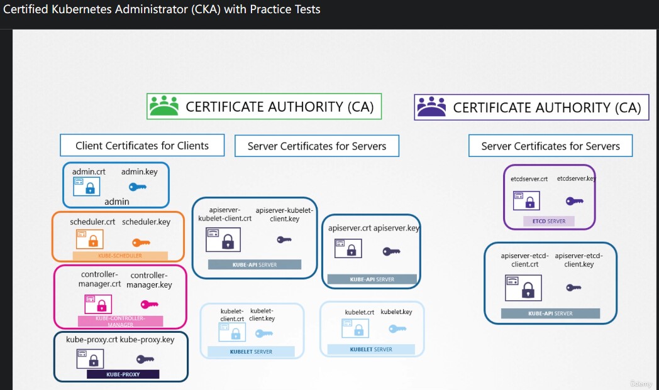
Task: Click the kubelet-client.crt text label
Action: pos(232,315)
